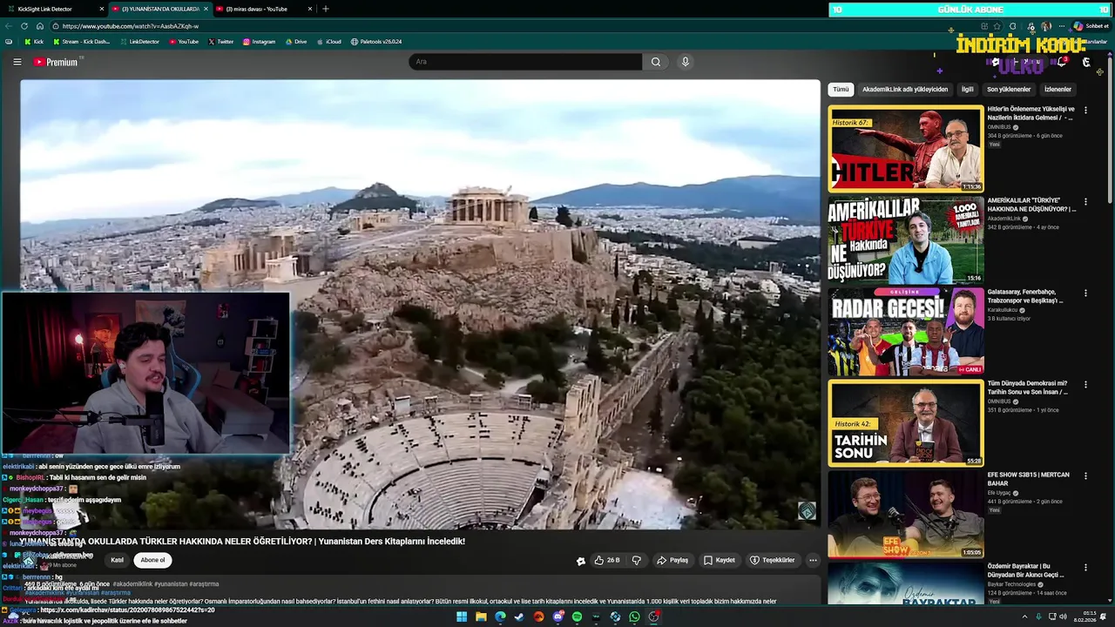Click the search magnifier button

click(x=656, y=62)
